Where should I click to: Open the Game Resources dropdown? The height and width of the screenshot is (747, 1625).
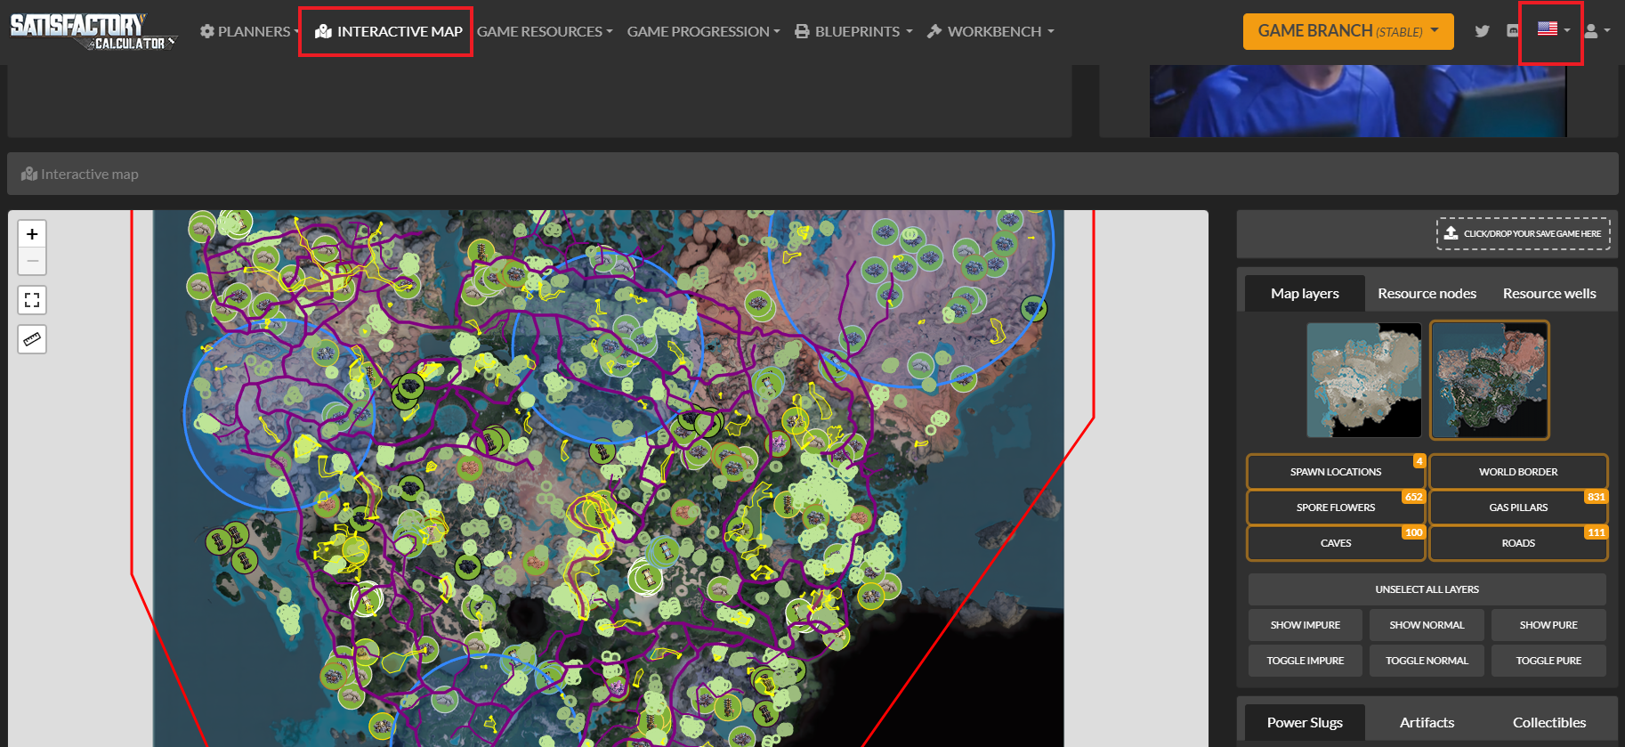[x=545, y=31]
